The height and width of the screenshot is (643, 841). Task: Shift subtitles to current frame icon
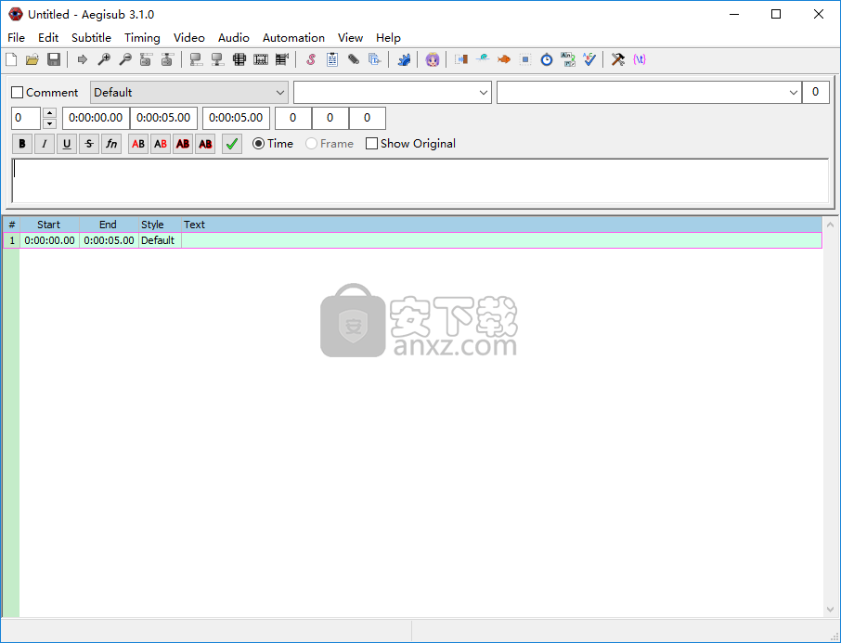click(x=282, y=59)
